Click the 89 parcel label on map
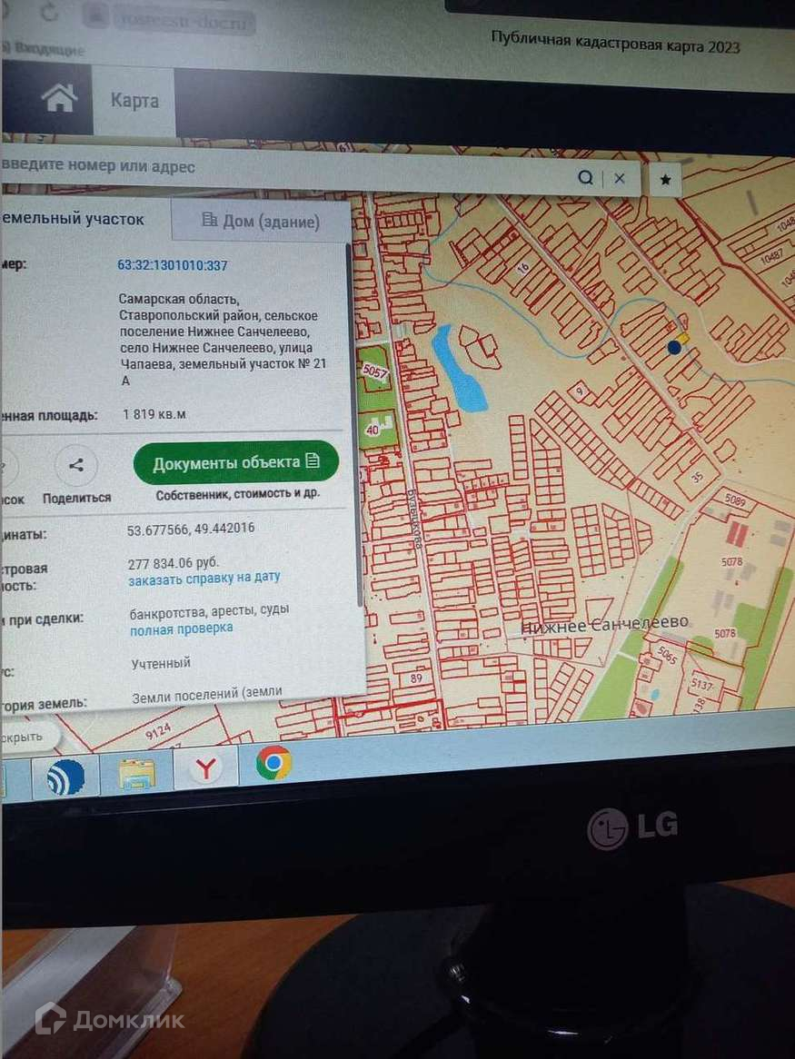This screenshot has width=795, height=1059. click(x=416, y=678)
